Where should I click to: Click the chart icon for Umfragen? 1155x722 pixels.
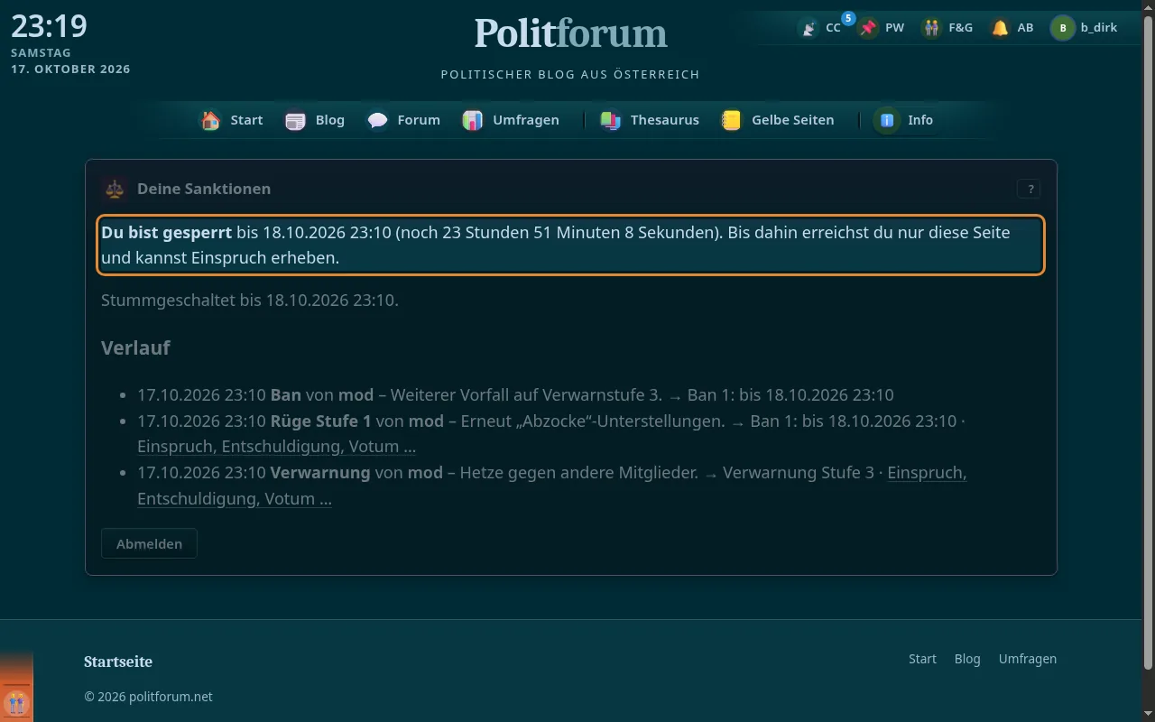click(472, 120)
